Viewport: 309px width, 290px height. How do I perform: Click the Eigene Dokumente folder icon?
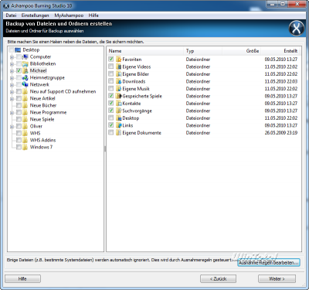118,133
